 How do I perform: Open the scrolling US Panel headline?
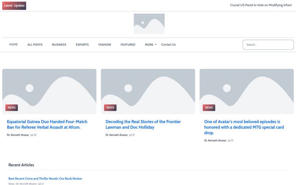[x=261, y=5]
